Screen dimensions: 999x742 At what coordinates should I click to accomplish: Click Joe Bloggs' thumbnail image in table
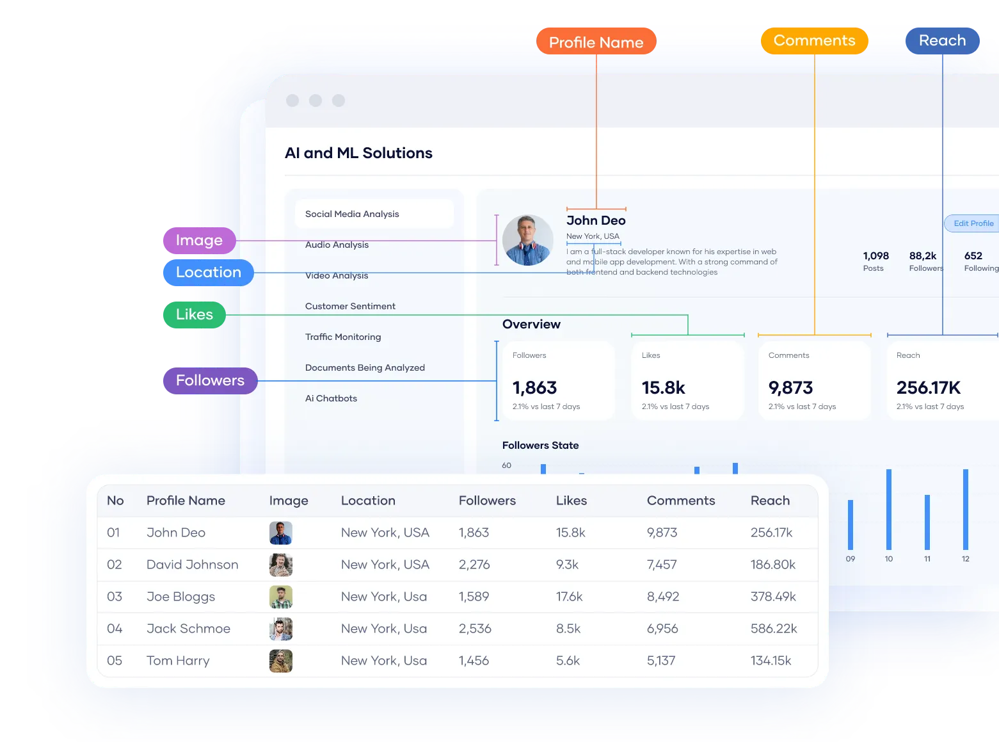coord(280,597)
